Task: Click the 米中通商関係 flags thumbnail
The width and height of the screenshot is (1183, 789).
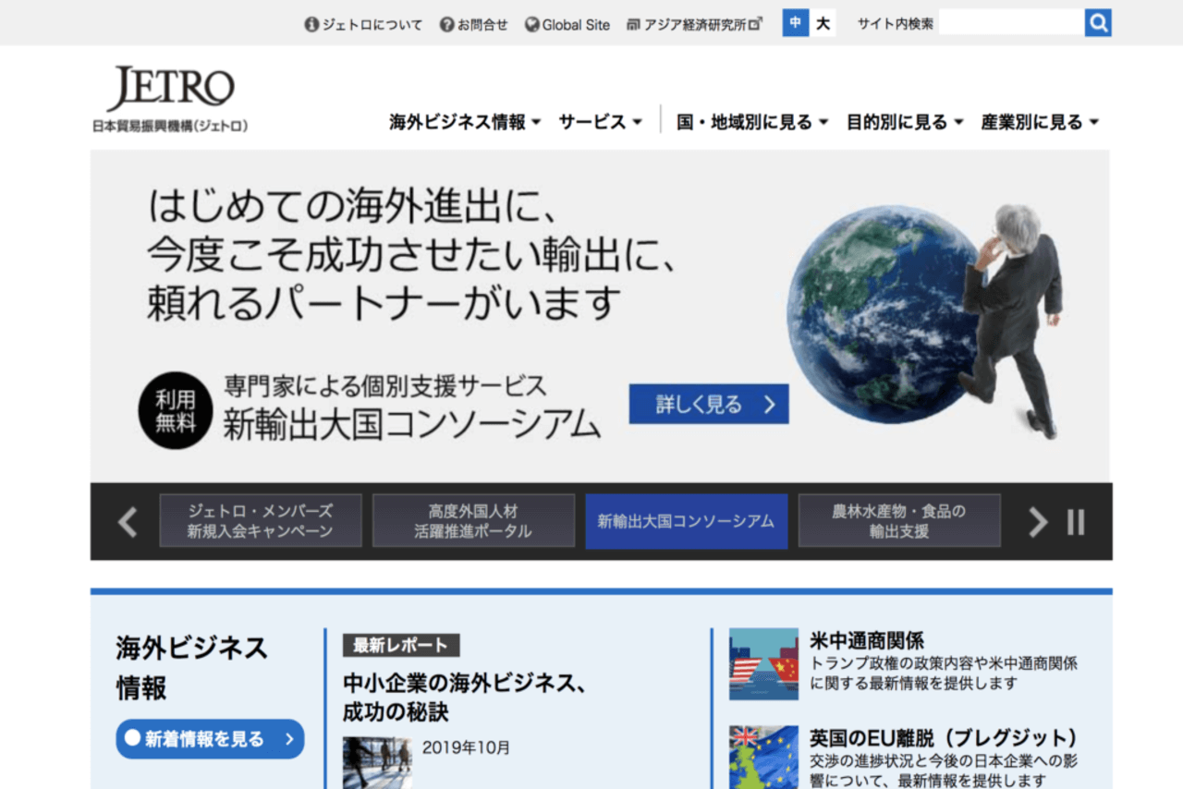Action: (x=763, y=663)
